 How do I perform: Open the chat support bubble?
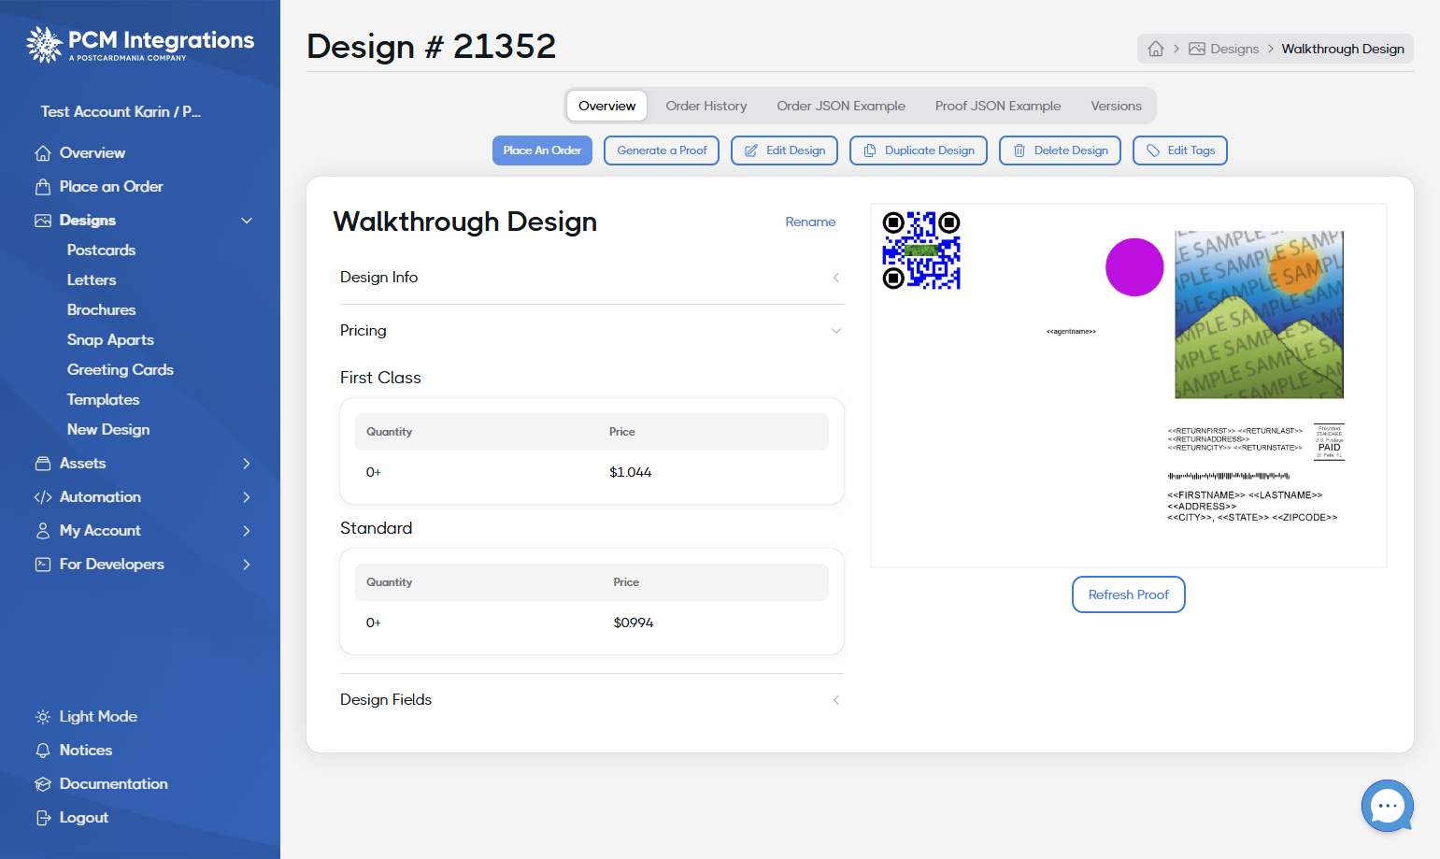[x=1387, y=806]
